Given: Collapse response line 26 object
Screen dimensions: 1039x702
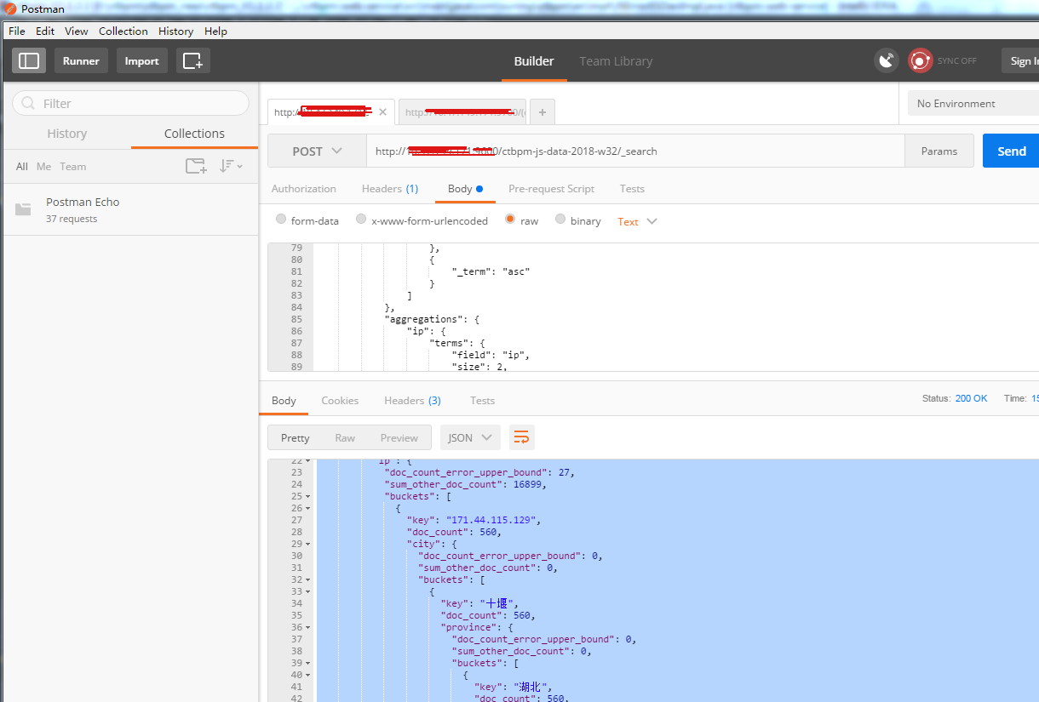Looking at the screenshot, I should click(x=307, y=508).
